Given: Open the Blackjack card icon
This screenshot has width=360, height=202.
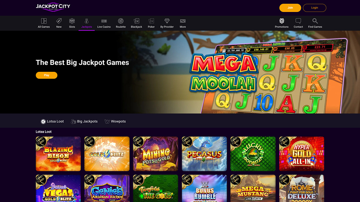Looking at the screenshot, I should [x=136, y=21].
